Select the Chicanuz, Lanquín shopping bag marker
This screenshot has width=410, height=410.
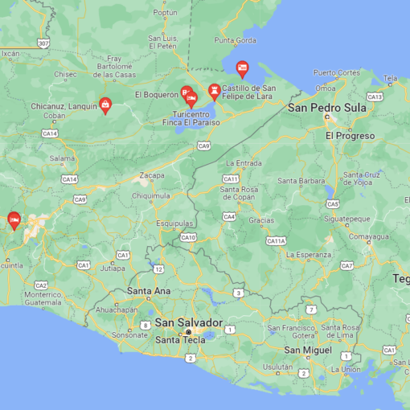pos(105,106)
